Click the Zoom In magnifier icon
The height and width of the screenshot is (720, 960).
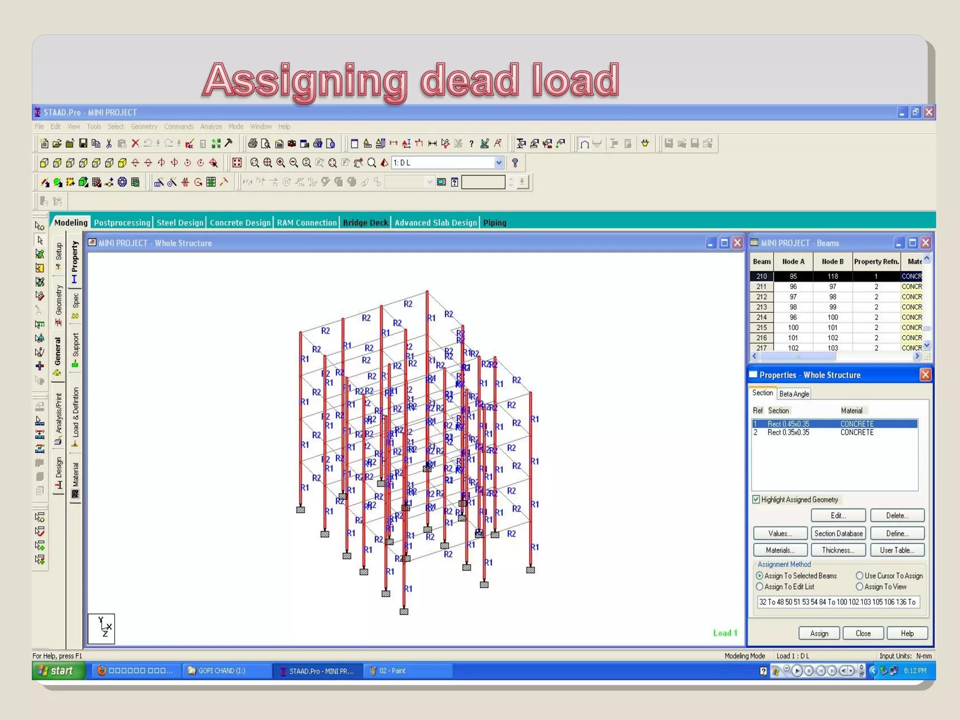point(280,163)
